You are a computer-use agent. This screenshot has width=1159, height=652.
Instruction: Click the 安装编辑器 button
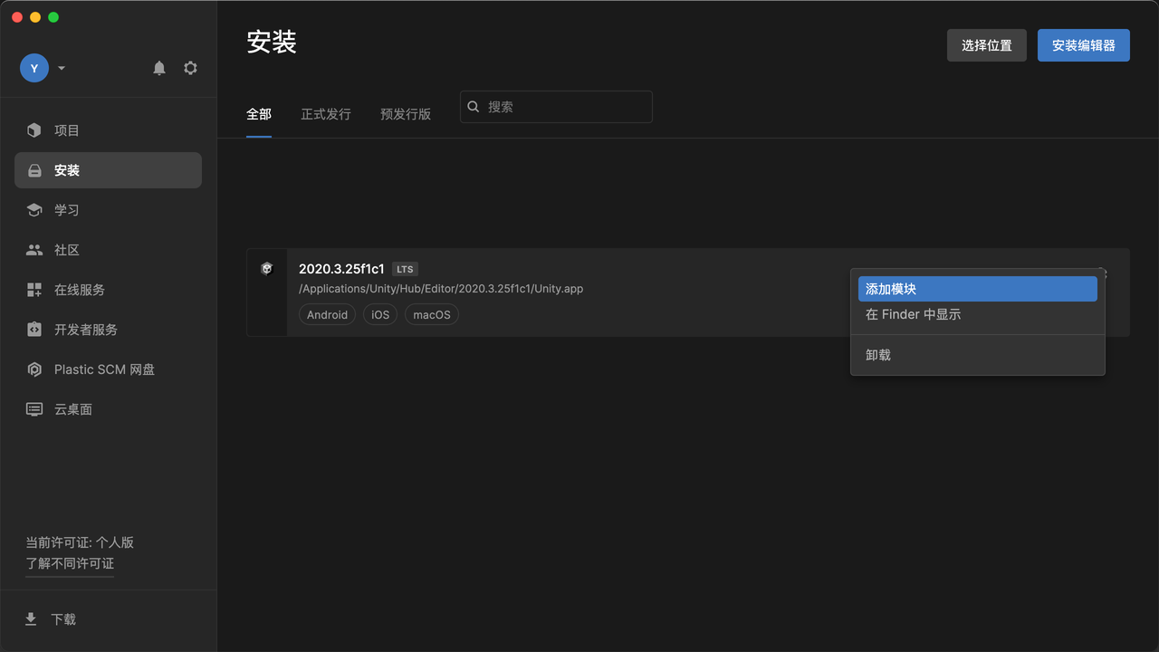point(1084,45)
